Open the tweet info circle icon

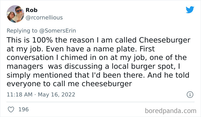(x=190, y=94)
